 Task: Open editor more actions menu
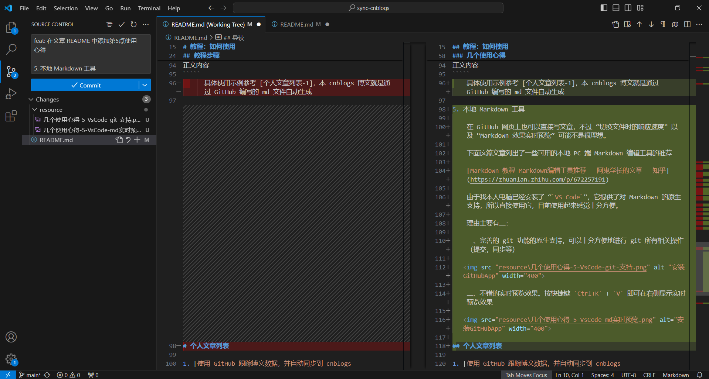click(x=699, y=24)
